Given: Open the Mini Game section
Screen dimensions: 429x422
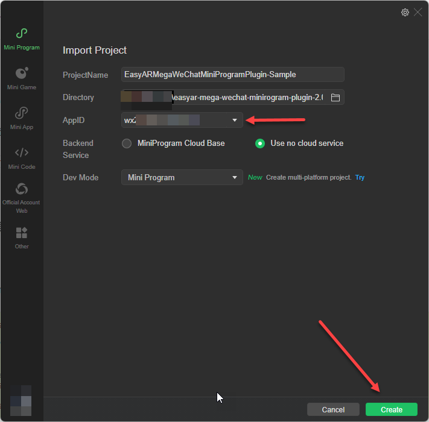Looking at the screenshot, I should pyautogui.click(x=22, y=79).
